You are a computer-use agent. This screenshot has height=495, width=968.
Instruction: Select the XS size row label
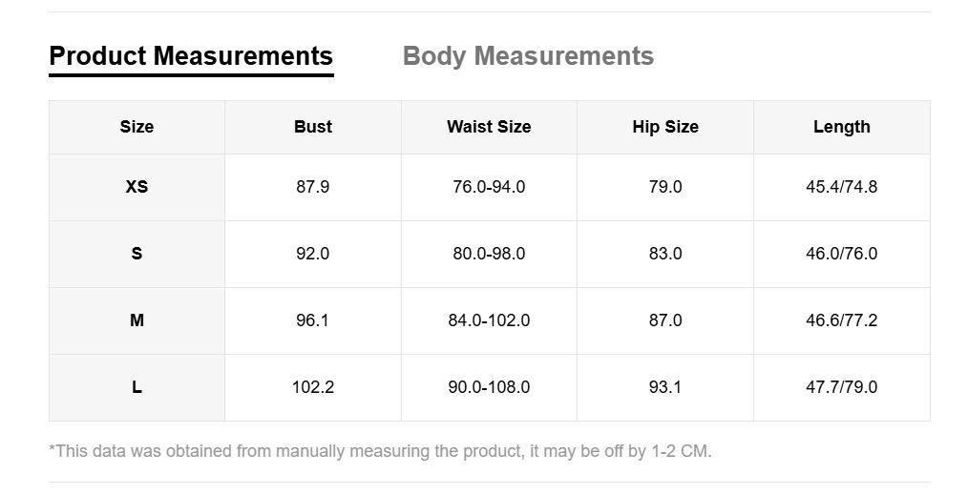[x=137, y=187]
